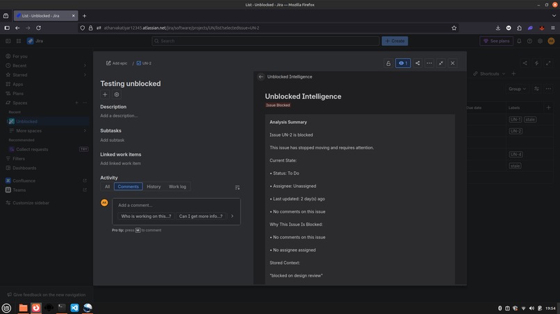Select the Work log activity tab
Screen dimensions: 560x314
click(177, 186)
